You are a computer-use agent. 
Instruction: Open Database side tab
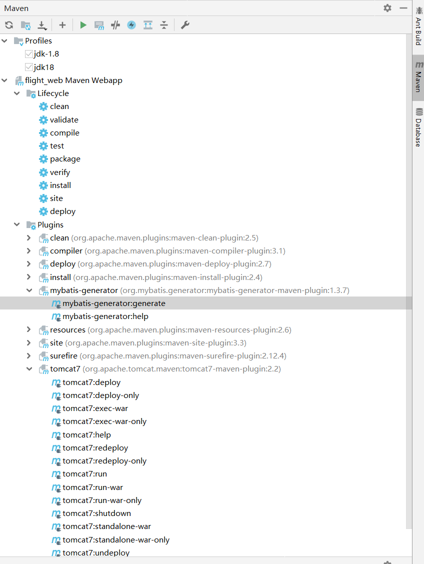tap(418, 127)
